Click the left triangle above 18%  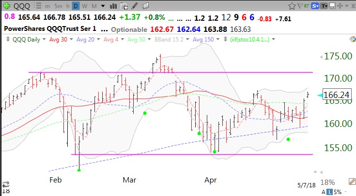[321, 172]
